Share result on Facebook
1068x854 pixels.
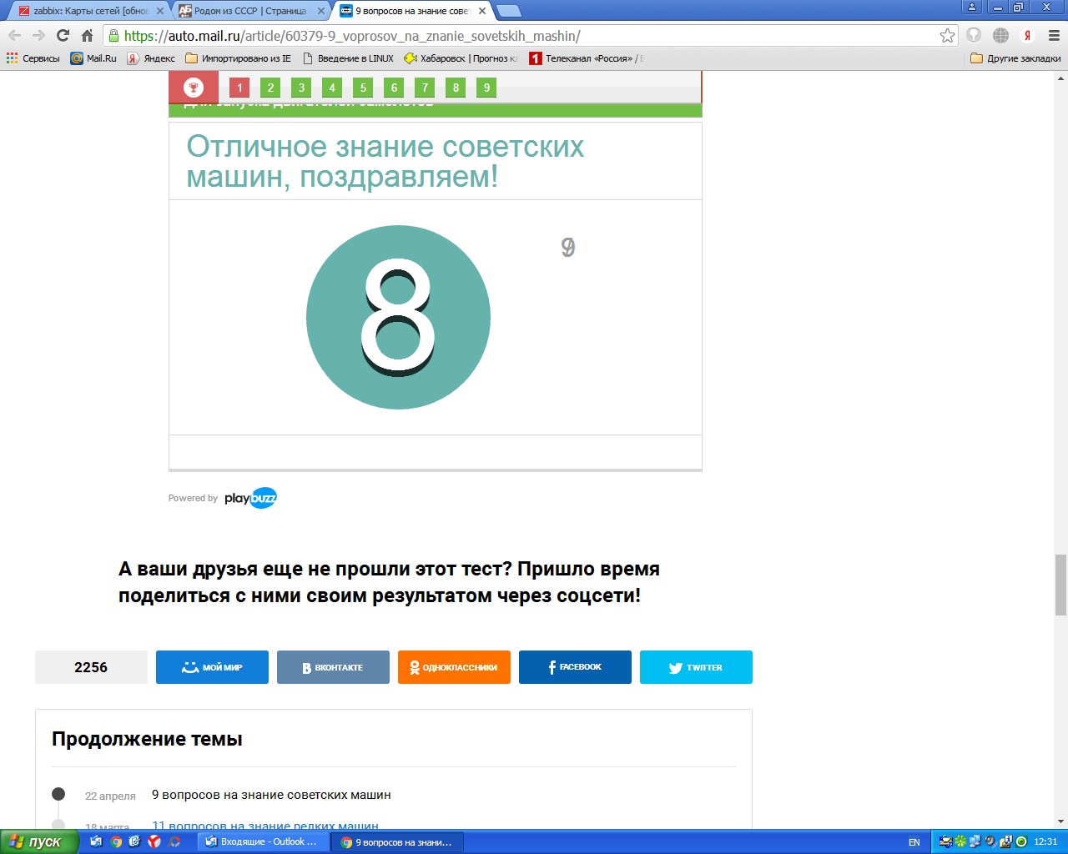(575, 667)
